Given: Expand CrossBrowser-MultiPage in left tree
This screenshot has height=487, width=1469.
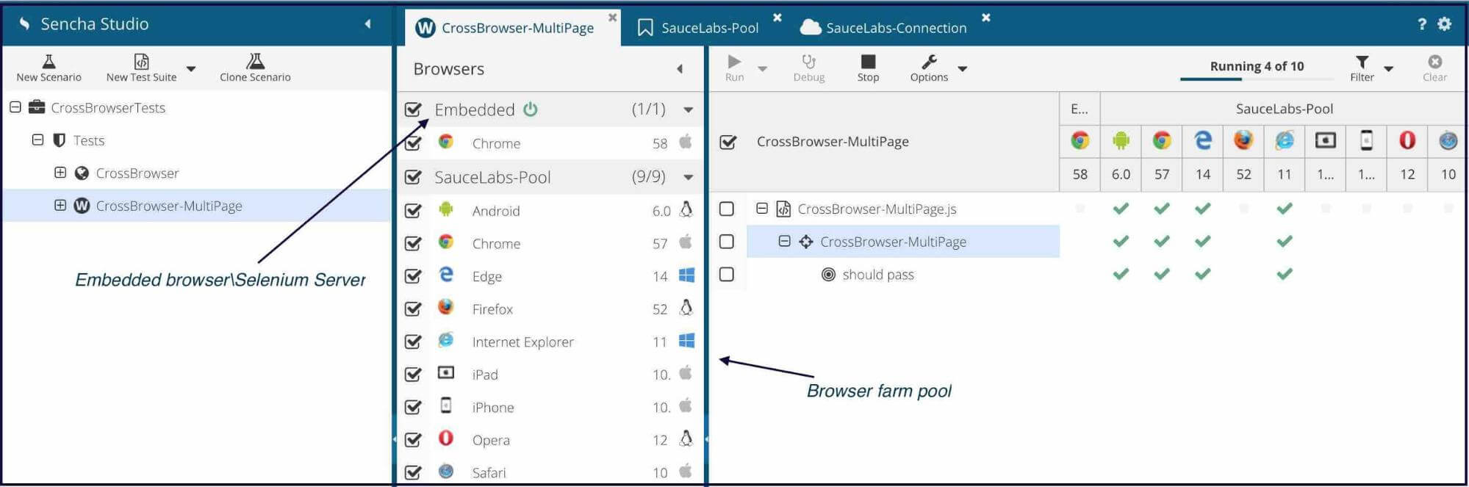Looking at the screenshot, I should click(60, 205).
